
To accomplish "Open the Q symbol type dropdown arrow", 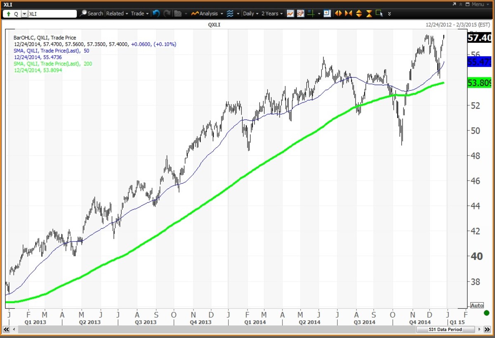I will pyautogui.click(x=24, y=14).
